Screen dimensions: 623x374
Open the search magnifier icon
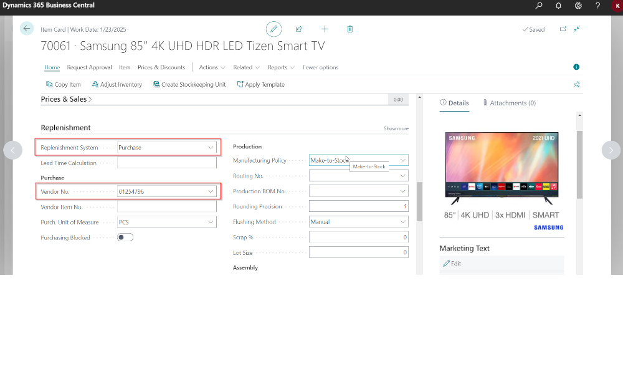539,6
